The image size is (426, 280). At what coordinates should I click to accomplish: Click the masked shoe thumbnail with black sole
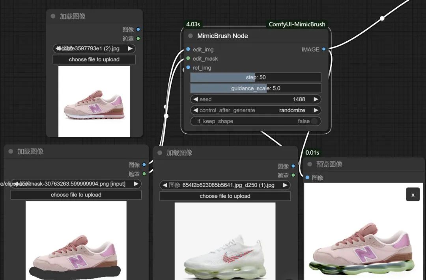pos(76,240)
